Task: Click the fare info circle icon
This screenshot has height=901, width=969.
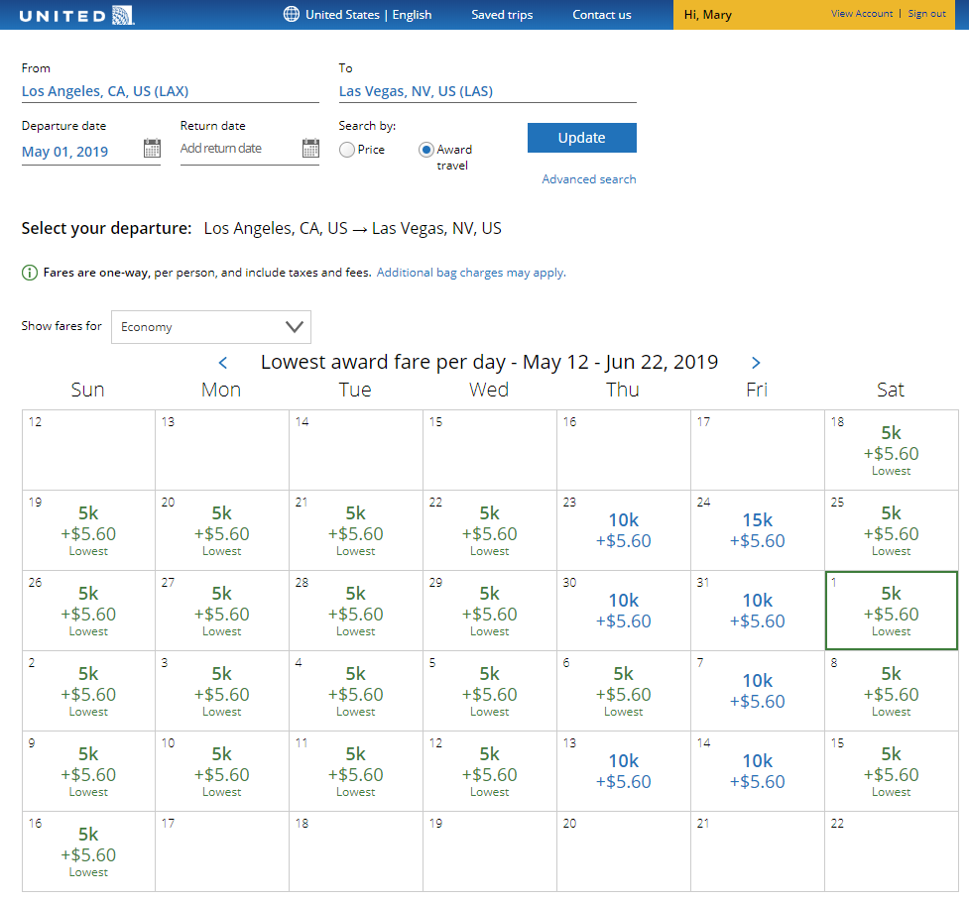Action: [30, 273]
